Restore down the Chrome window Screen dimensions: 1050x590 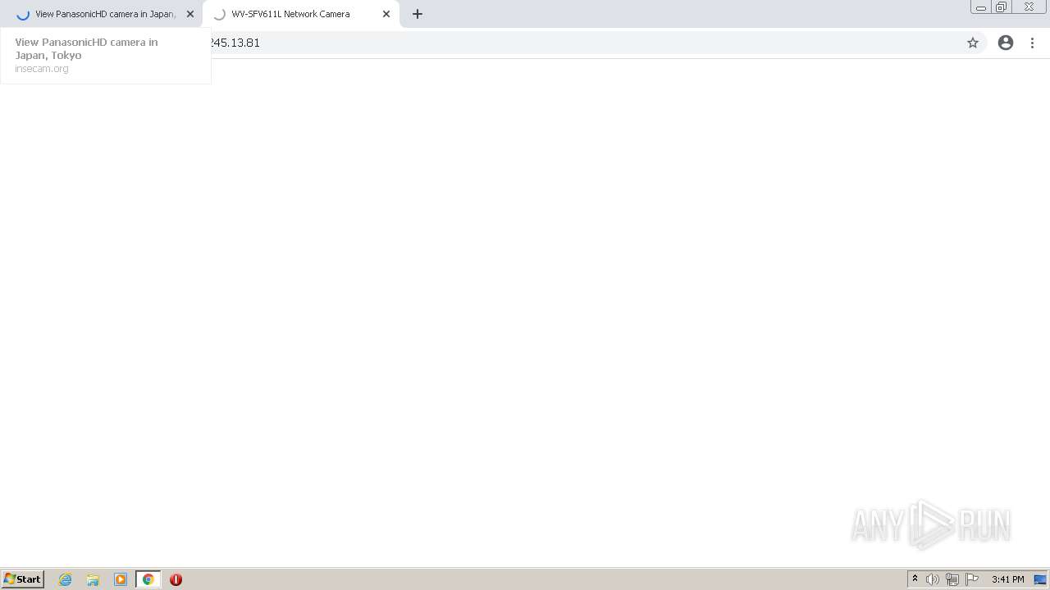[x=1002, y=7]
